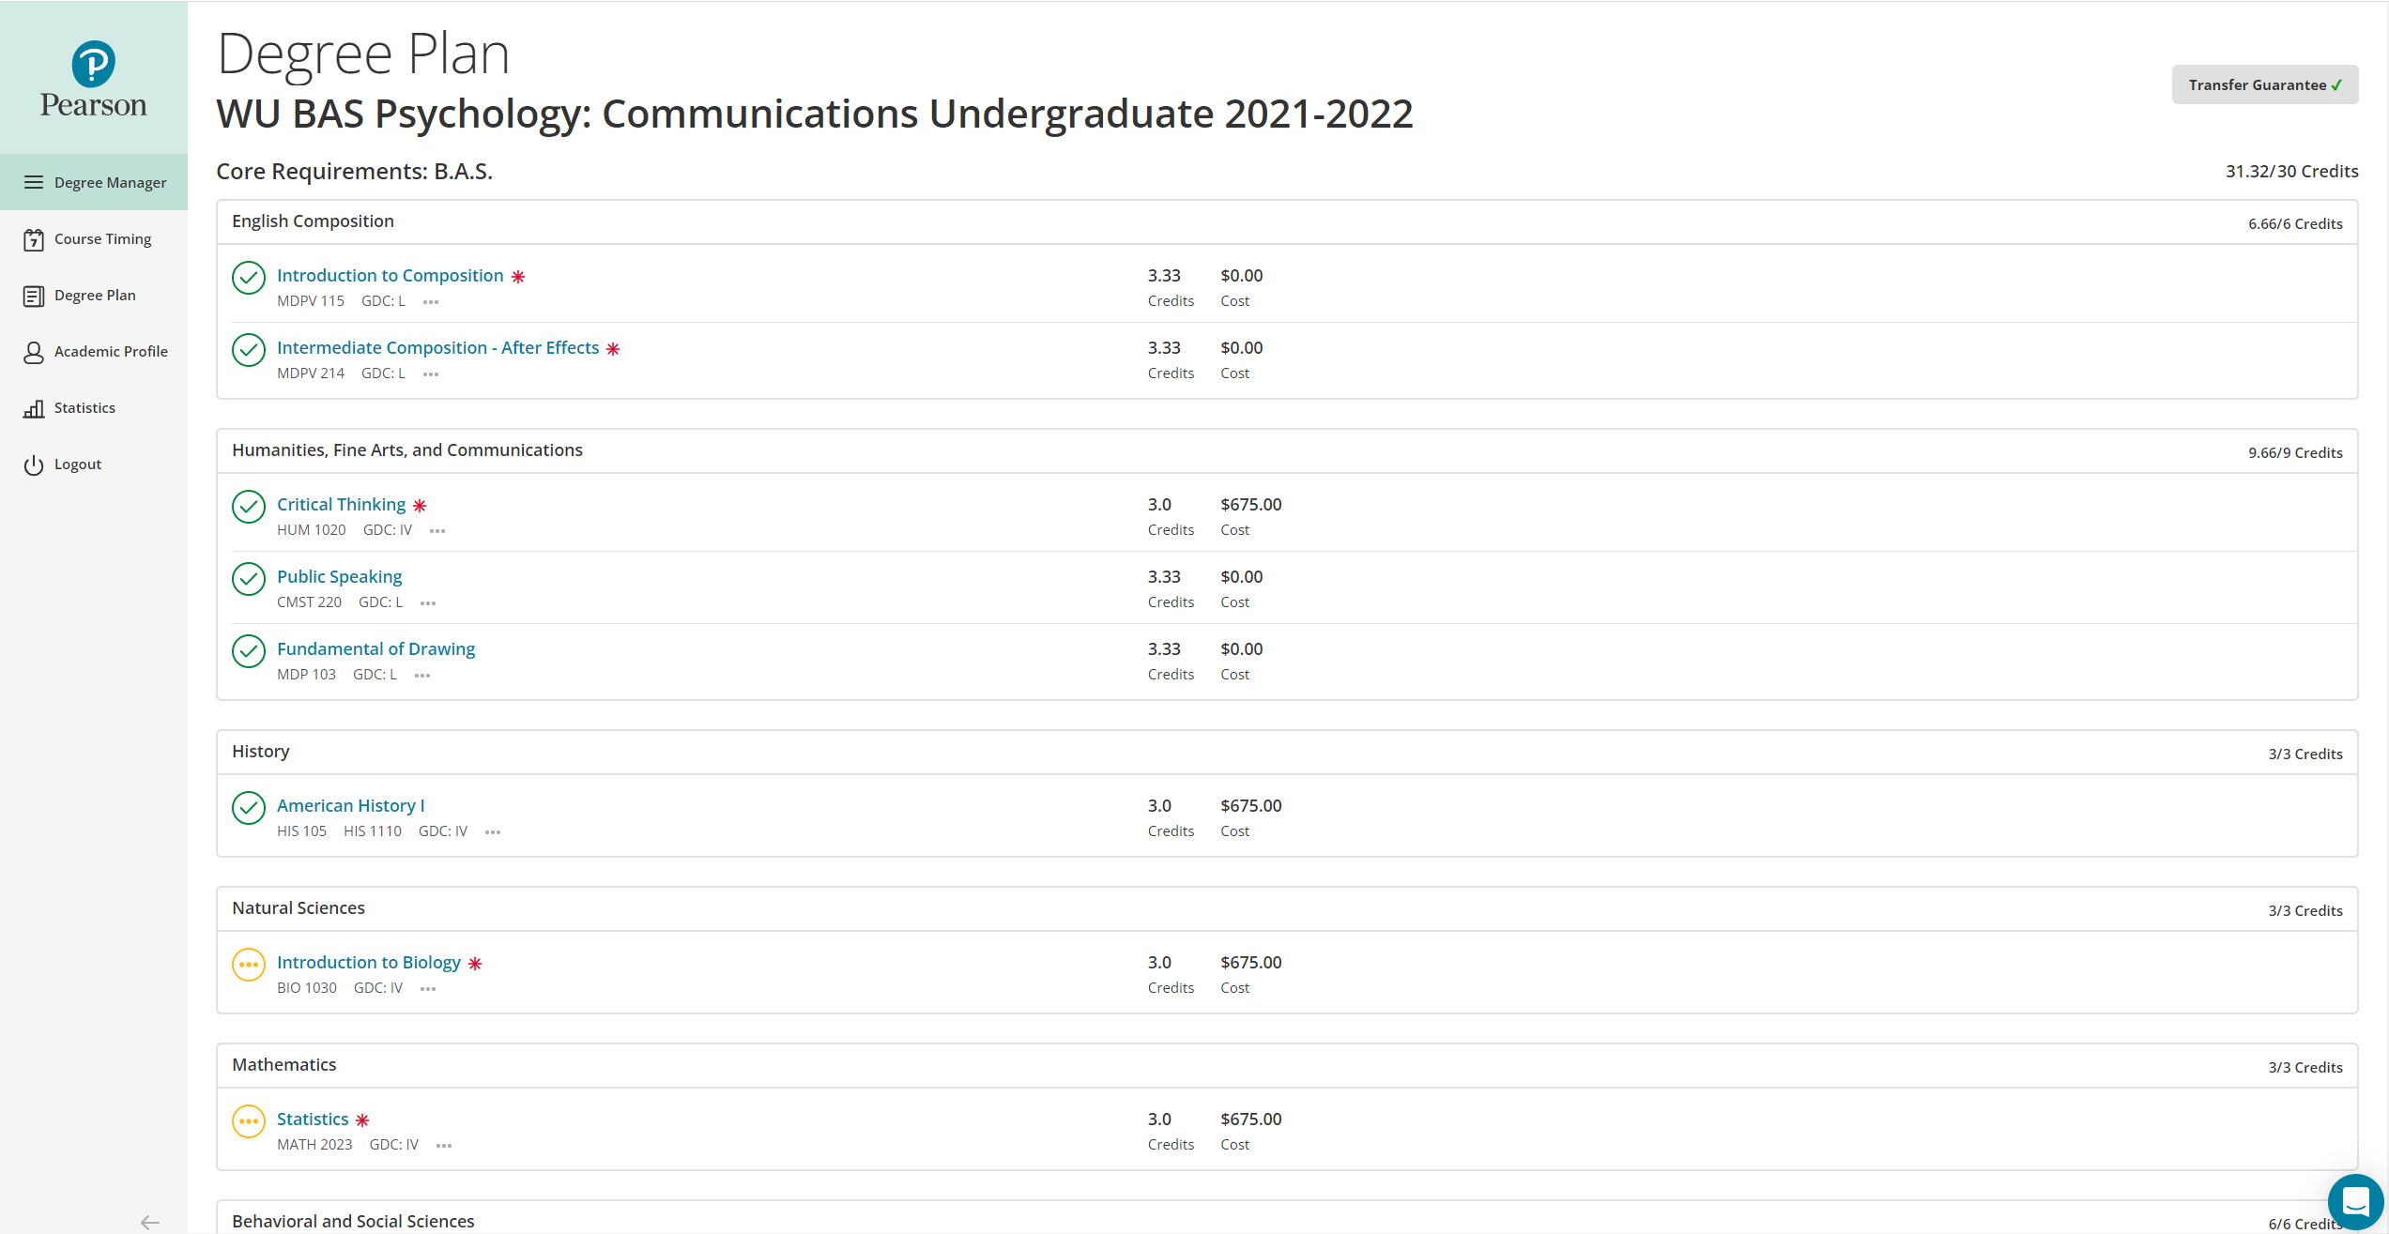The image size is (2389, 1234).
Task: Open the Fundamental of Drawing course link
Action: coord(375,649)
